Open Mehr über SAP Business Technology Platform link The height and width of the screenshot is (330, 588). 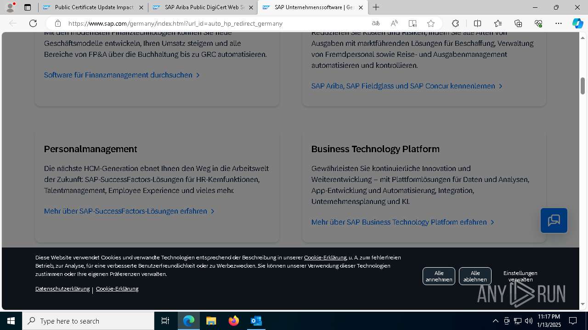[x=403, y=222]
